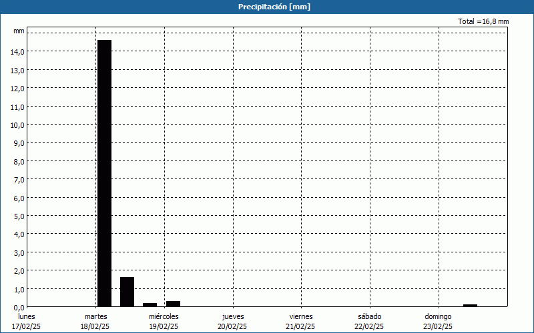Click the date 18/02/25

(95, 326)
